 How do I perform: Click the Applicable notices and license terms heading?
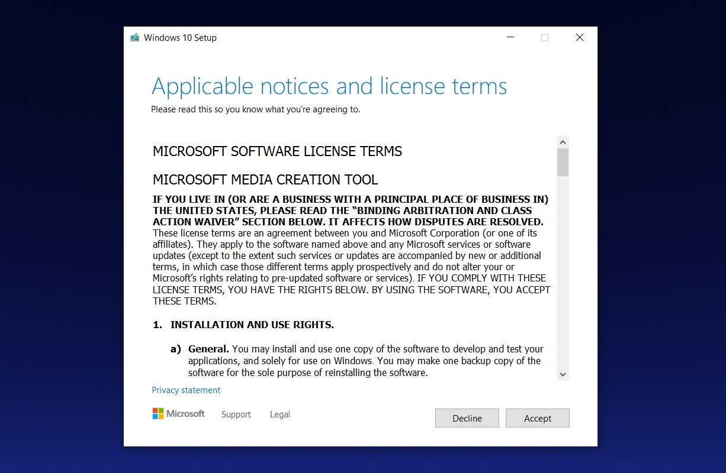click(x=329, y=86)
